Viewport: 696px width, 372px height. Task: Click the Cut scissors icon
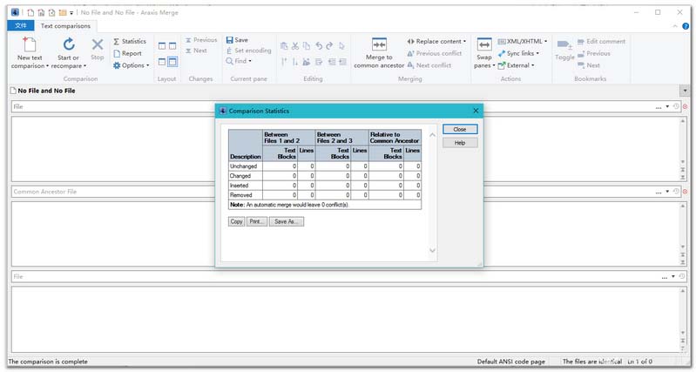click(295, 45)
